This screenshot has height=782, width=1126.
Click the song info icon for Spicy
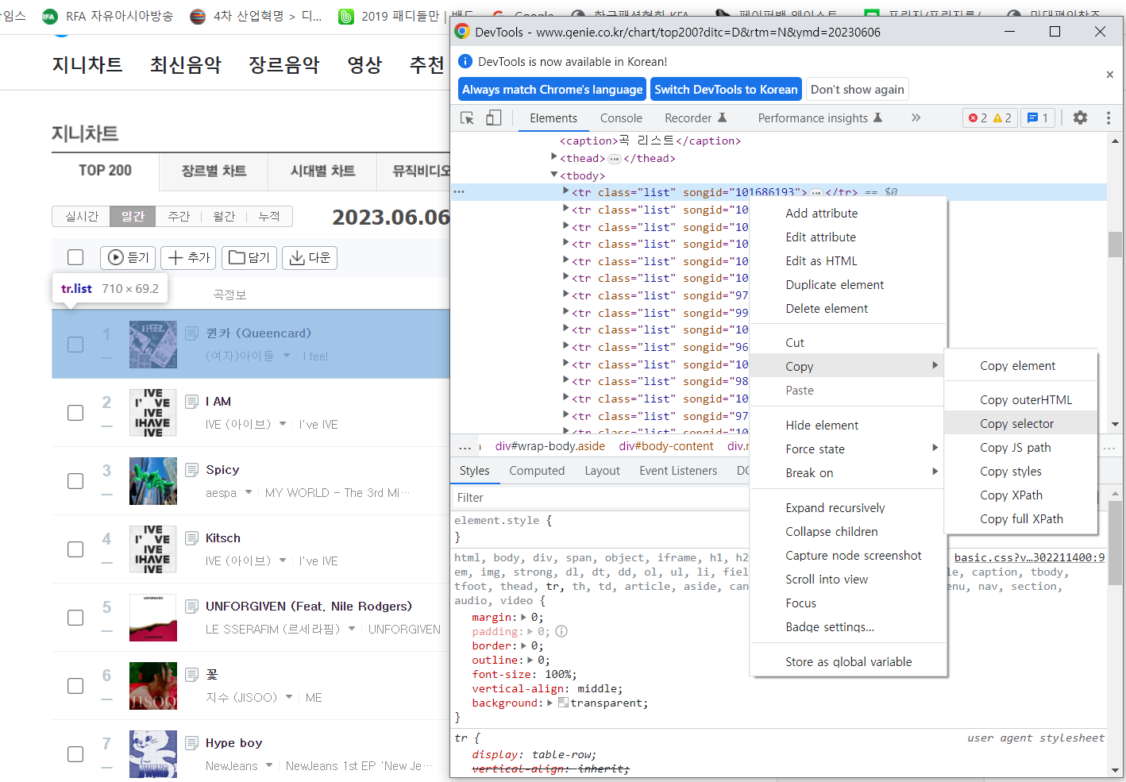tap(191, 470)
